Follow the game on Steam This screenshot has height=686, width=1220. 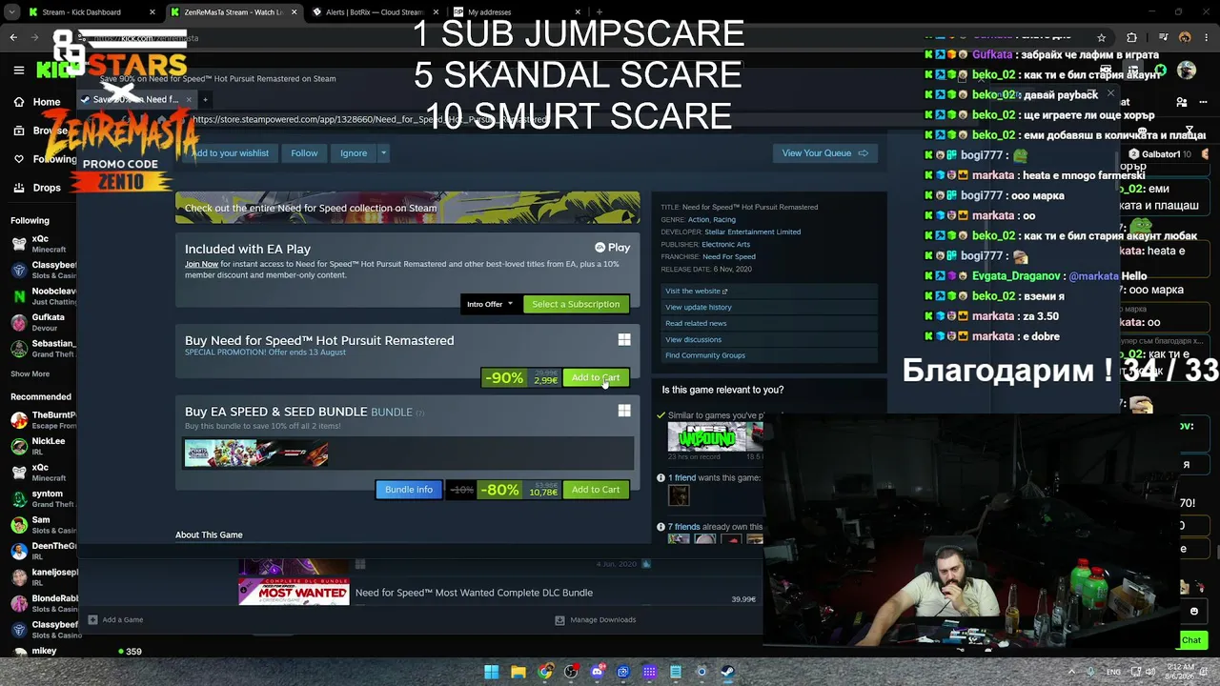304,153
